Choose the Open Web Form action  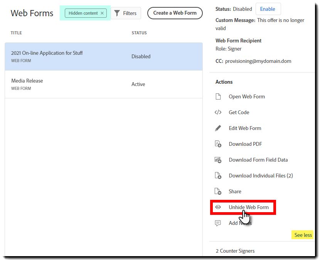(x=246, y=96)
